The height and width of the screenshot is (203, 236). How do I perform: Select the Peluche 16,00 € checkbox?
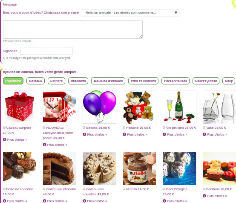(x=124, y=128)
